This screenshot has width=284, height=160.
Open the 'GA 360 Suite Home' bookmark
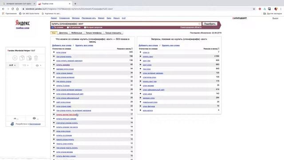click(x=29, y=14)
